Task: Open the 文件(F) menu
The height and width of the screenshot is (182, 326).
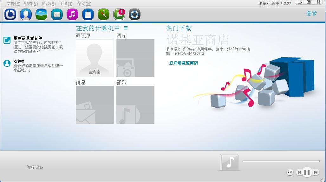Action: [x=13, y=4]
